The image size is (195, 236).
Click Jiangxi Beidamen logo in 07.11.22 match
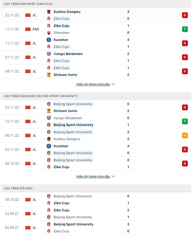click(49, 54)
